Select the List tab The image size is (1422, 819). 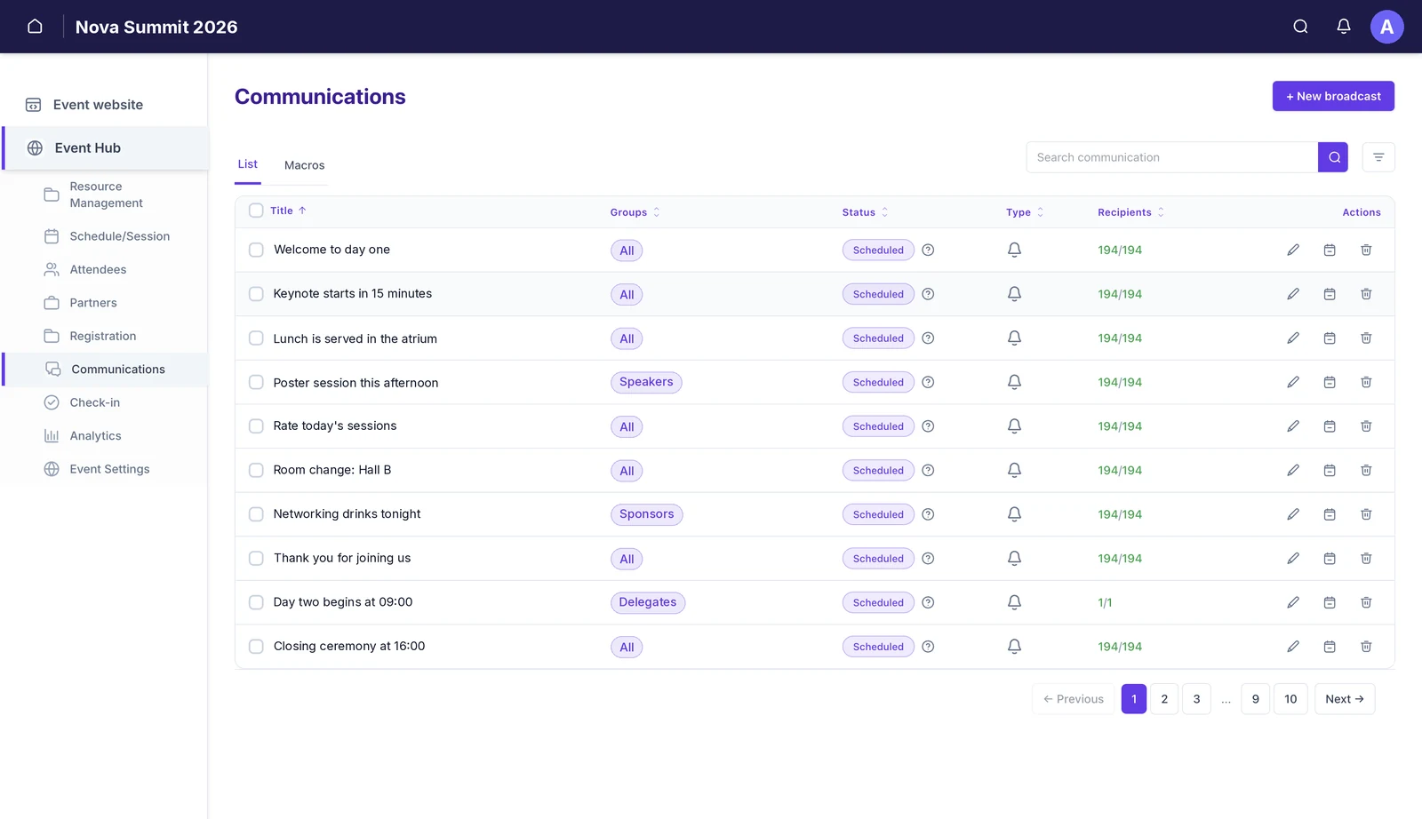(248, 164)
